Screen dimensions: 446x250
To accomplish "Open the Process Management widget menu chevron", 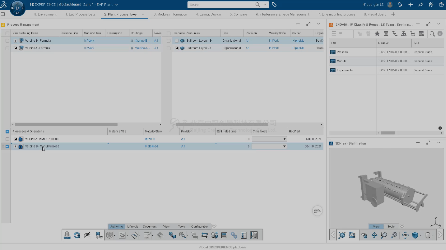I will 319,24.
